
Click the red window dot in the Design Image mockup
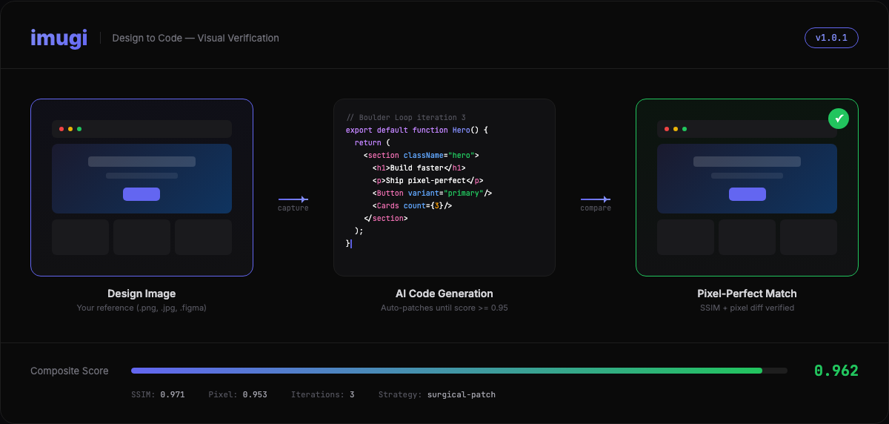61,129
